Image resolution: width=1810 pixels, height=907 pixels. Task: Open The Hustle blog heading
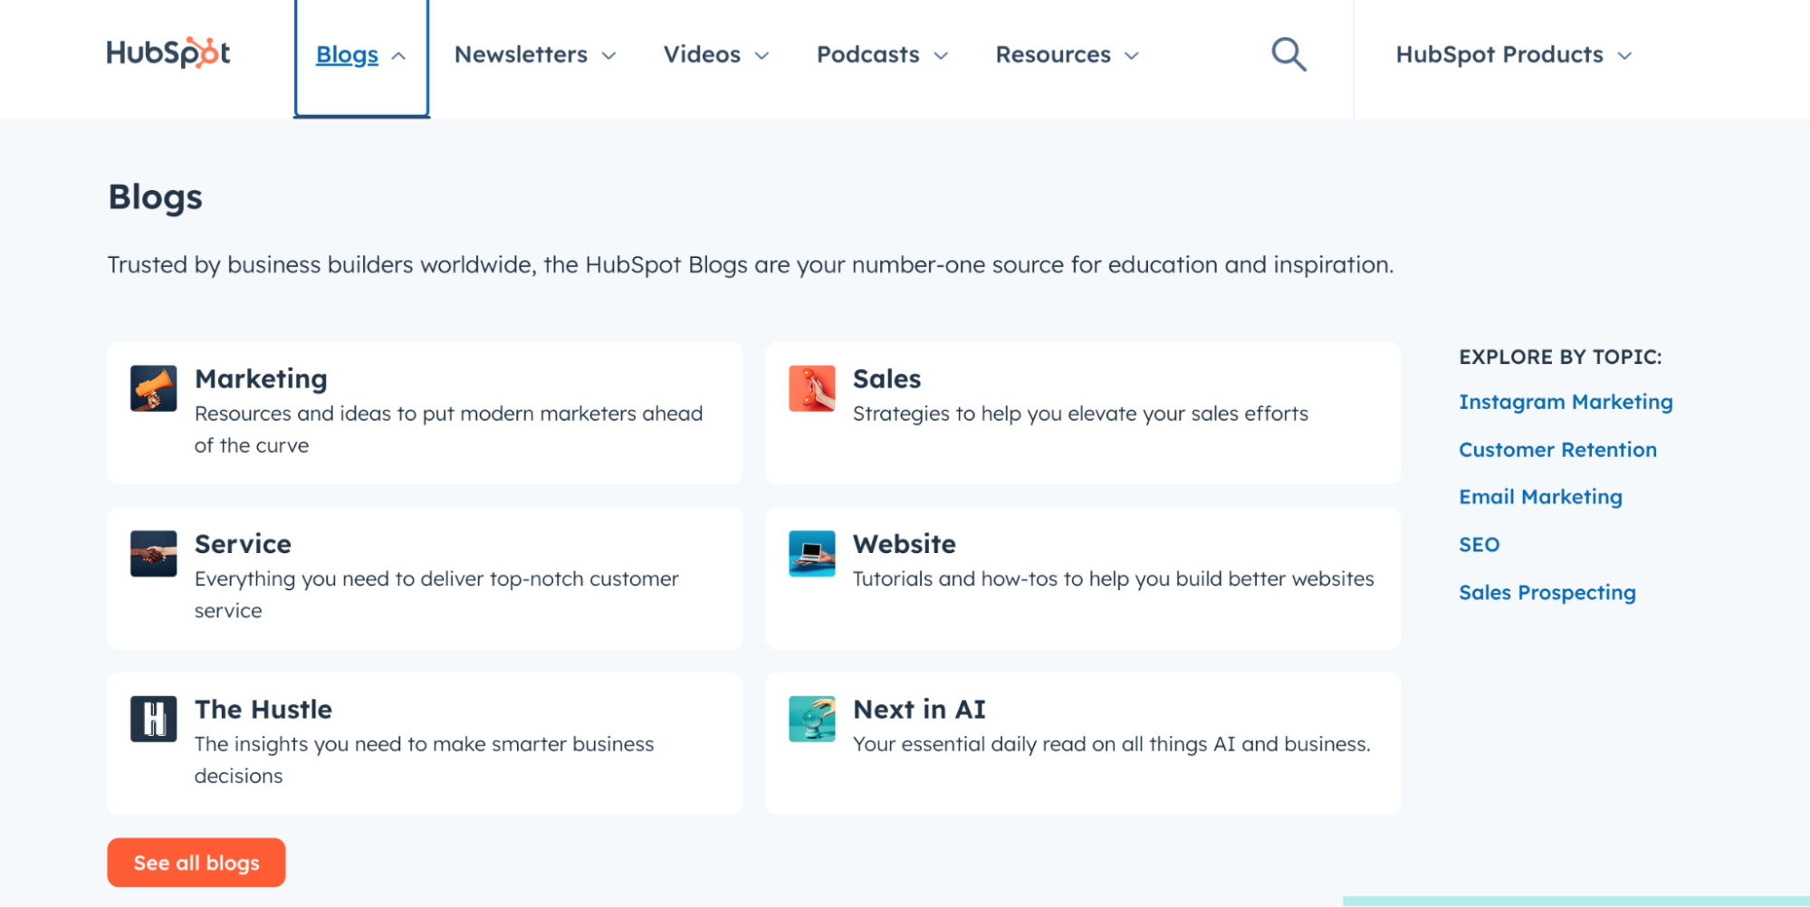[x=263, y=710]
